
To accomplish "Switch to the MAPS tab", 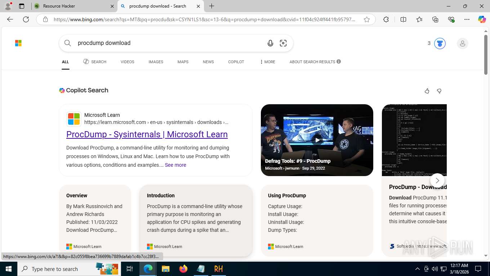I will [183, 62].
